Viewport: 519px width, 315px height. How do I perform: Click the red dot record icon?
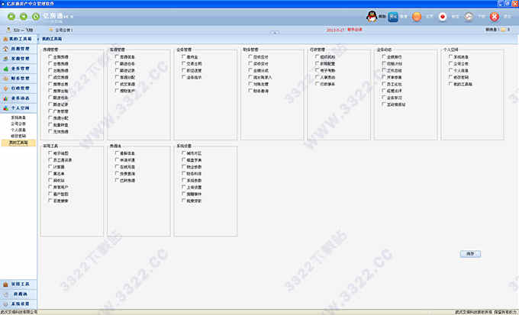(x=443, y=17)
